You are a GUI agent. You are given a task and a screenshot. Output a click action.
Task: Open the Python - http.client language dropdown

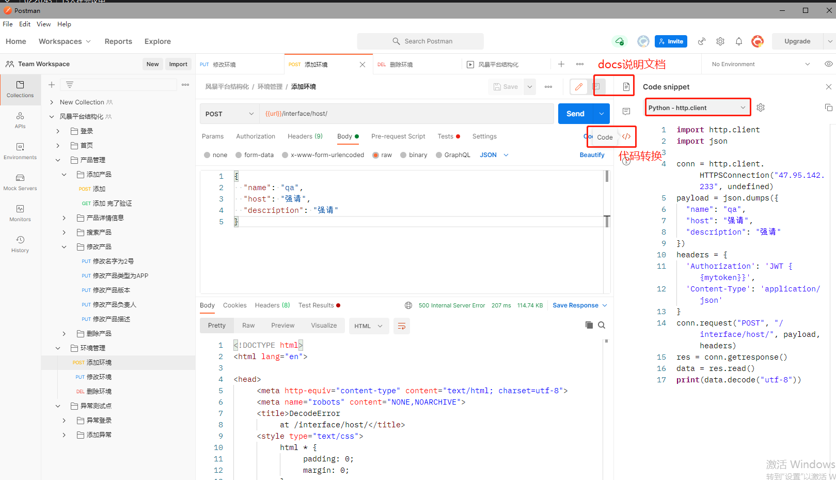click(698, 107)
